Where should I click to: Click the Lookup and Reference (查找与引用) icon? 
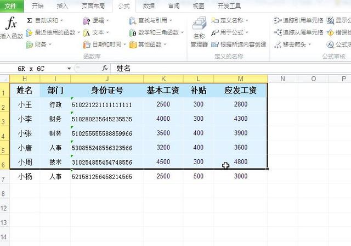pos(133,21)
